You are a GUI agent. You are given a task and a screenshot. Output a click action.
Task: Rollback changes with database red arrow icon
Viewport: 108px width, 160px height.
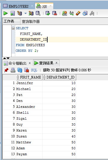(55, 13)
